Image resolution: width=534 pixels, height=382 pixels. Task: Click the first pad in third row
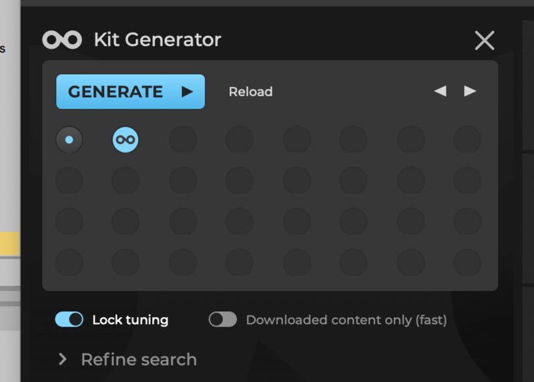tap(69, 221)
